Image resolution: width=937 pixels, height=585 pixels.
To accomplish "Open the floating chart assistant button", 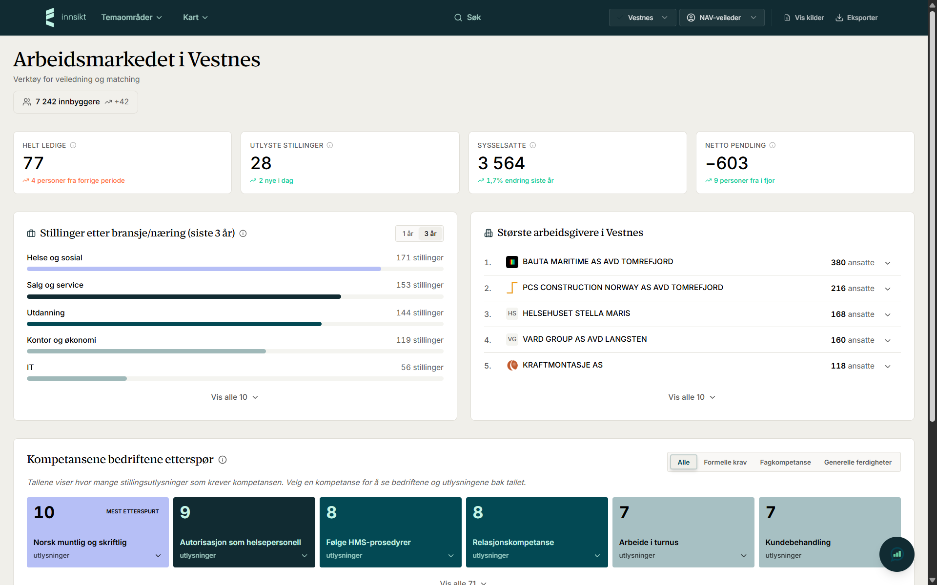I will (896, 554).
